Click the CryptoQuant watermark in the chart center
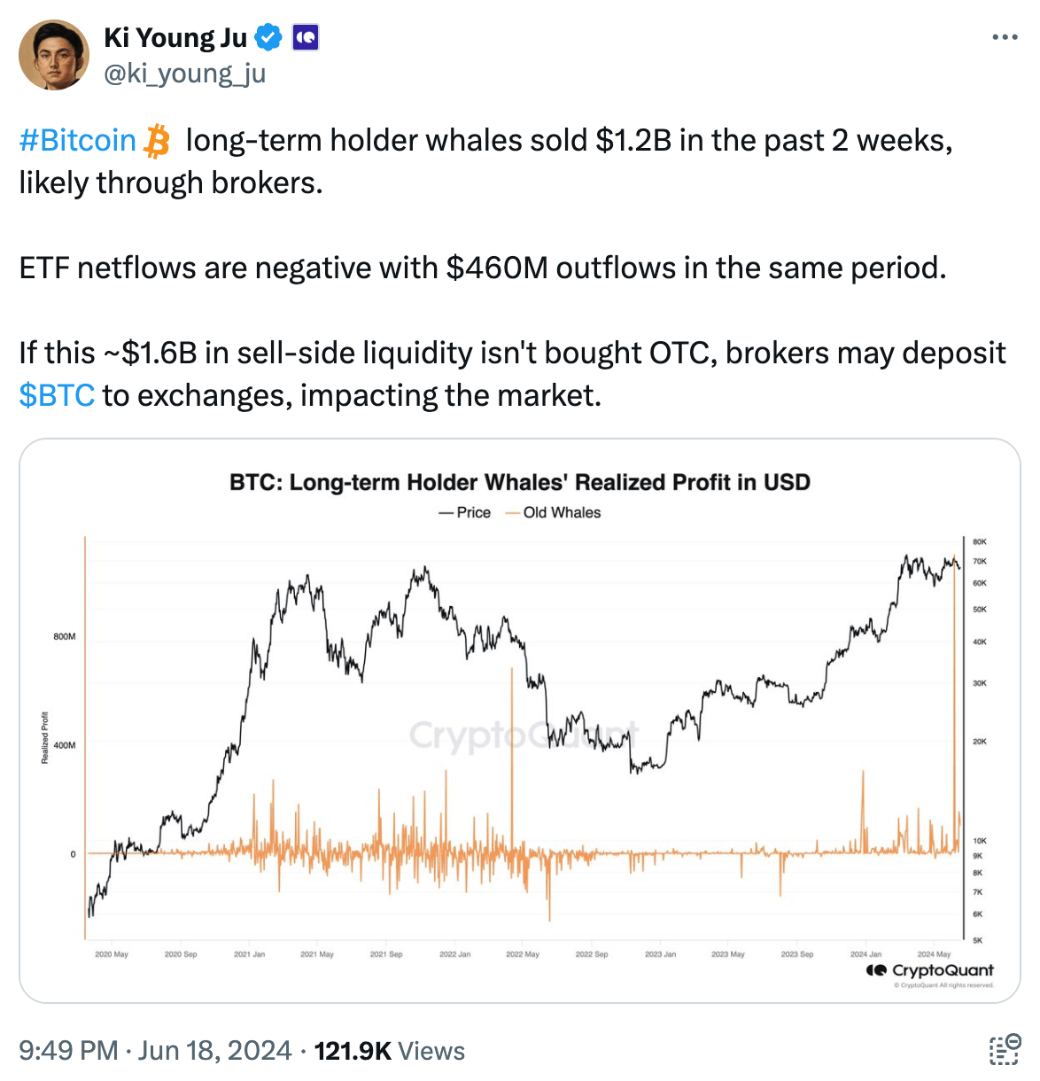Image resolution: width=1040 pixels, height=1081 pixels. tap(523, 735)
